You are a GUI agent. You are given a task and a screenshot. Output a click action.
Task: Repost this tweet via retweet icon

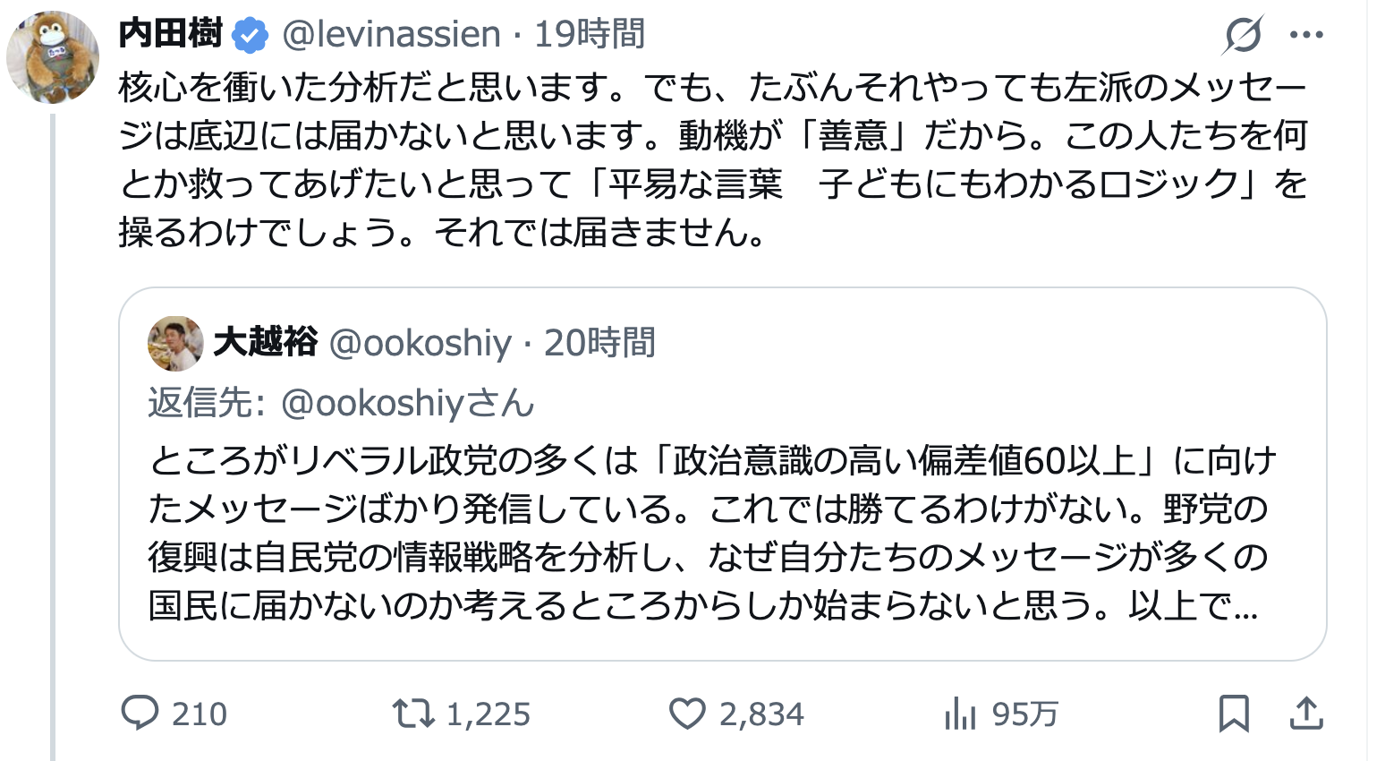(413, 714)
